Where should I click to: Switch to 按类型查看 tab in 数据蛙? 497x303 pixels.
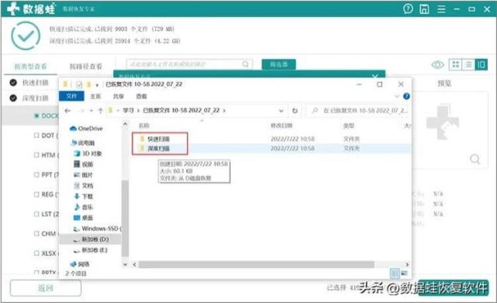tap(30, 66)
